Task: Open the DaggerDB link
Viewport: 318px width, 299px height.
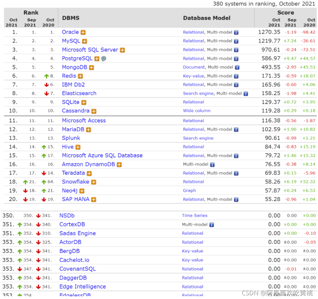Action: click(73, 278)
